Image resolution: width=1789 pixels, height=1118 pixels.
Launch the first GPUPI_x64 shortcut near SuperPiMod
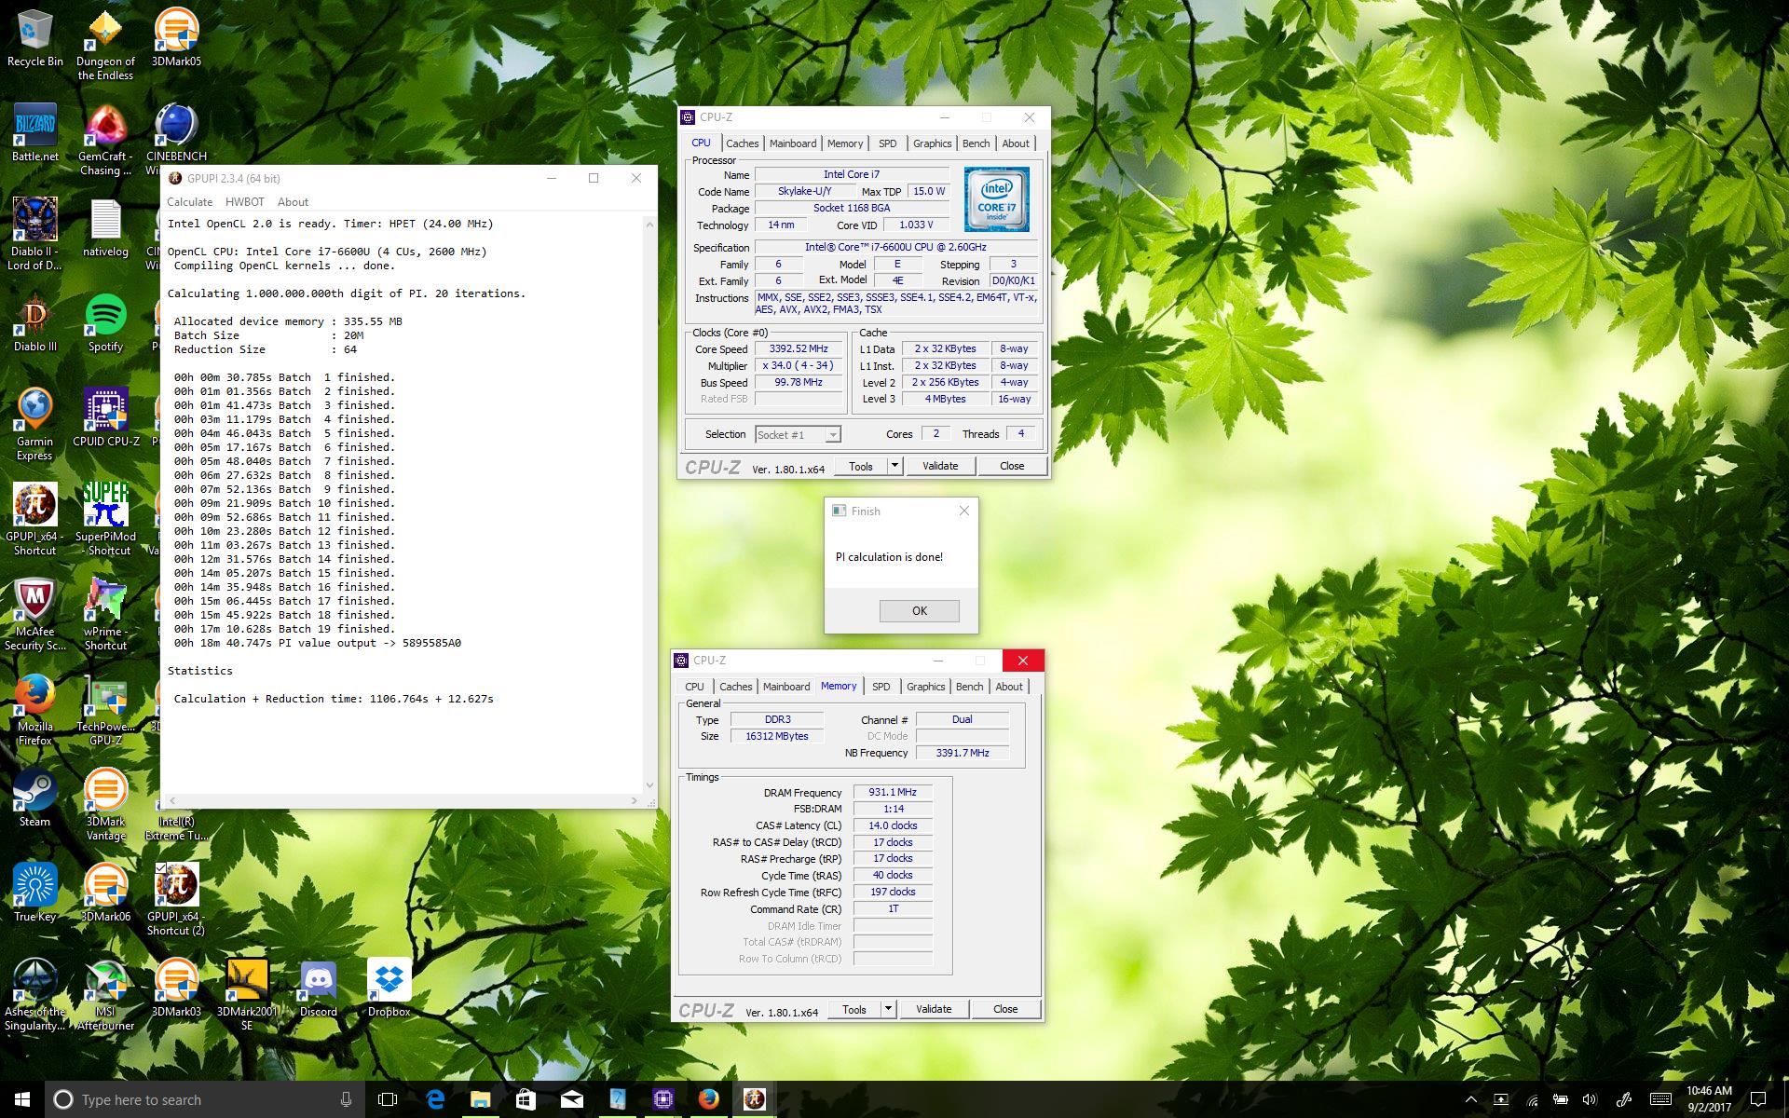click(35, 520)
